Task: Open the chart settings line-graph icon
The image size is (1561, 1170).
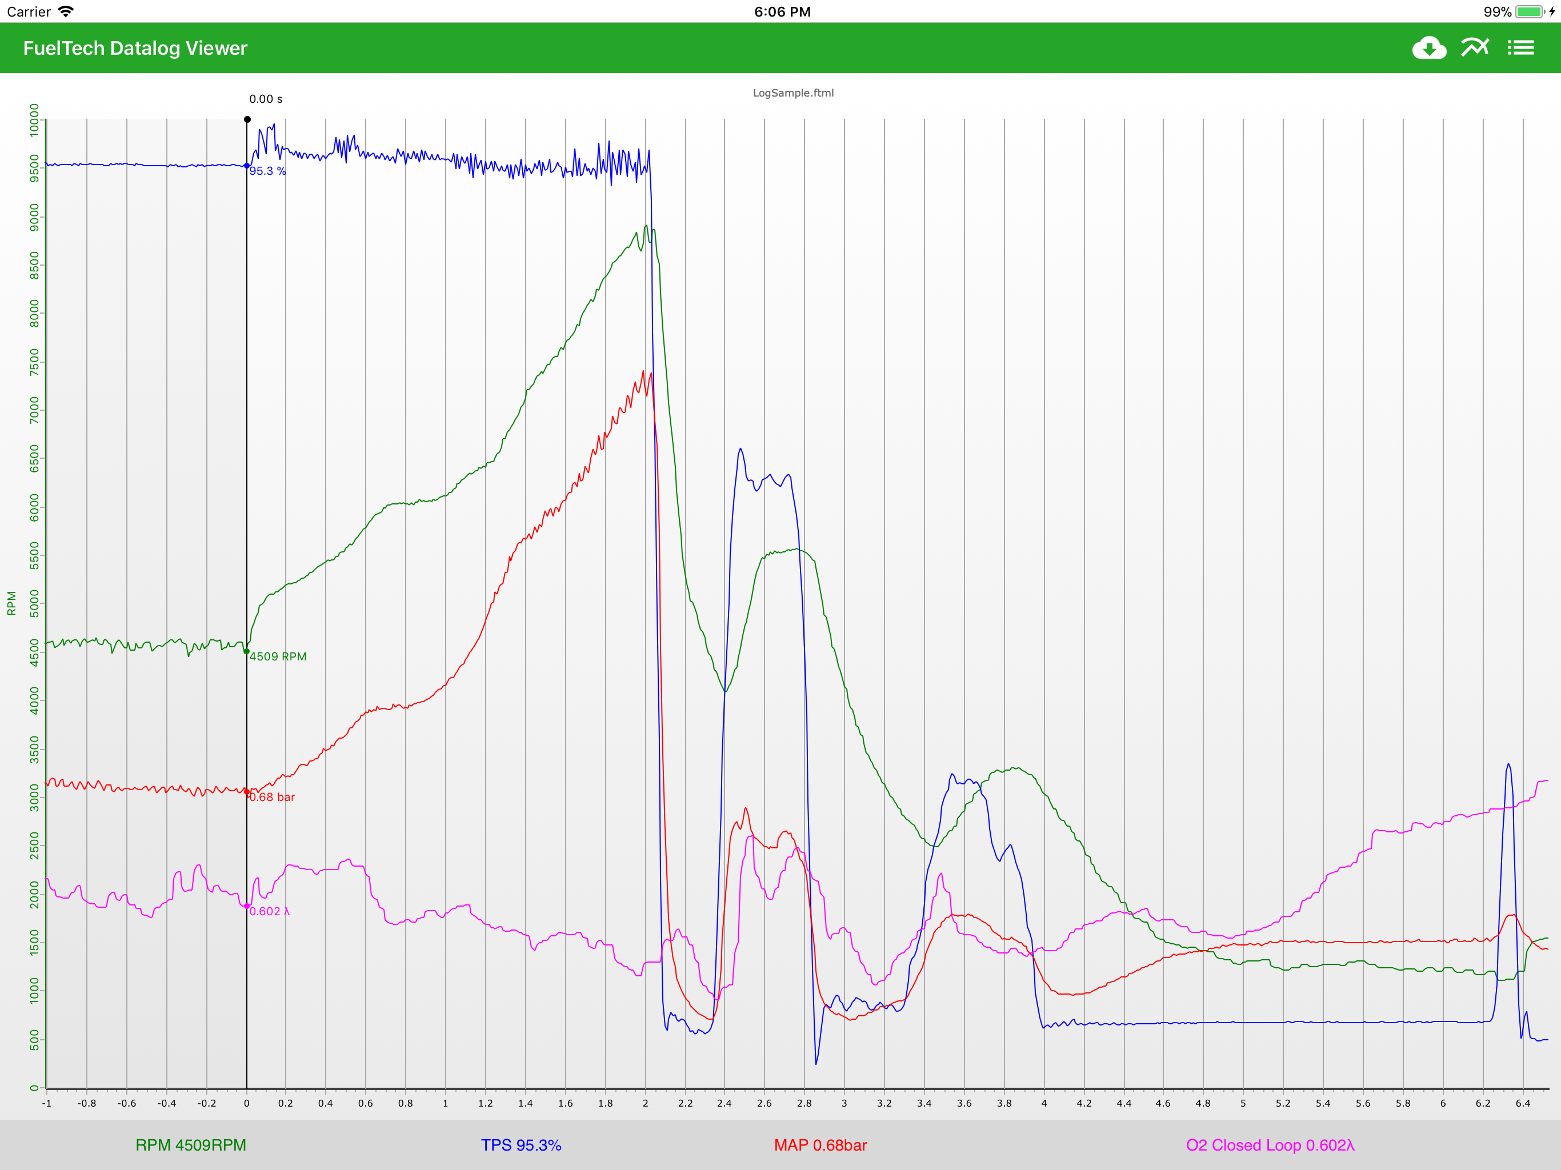Action: pyautogui.click(x=1475, y=48)
